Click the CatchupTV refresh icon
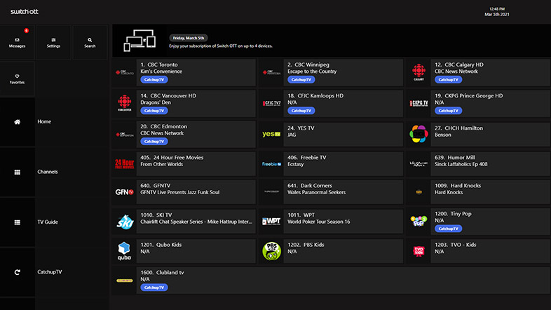The height and width of the screenshot is (310, 551). [17, 272]
